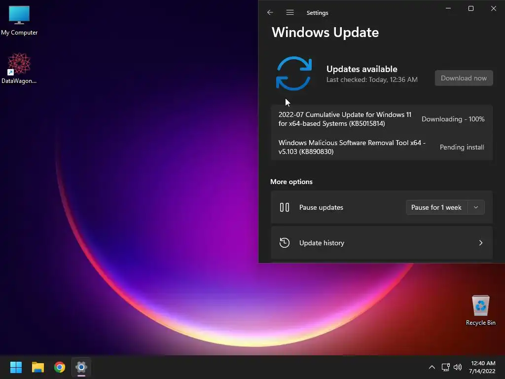Open the network status tray icon

click(x=445, y=367)
